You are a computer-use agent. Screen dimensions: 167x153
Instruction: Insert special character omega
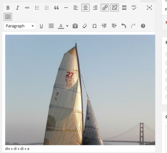click(94, 26)
